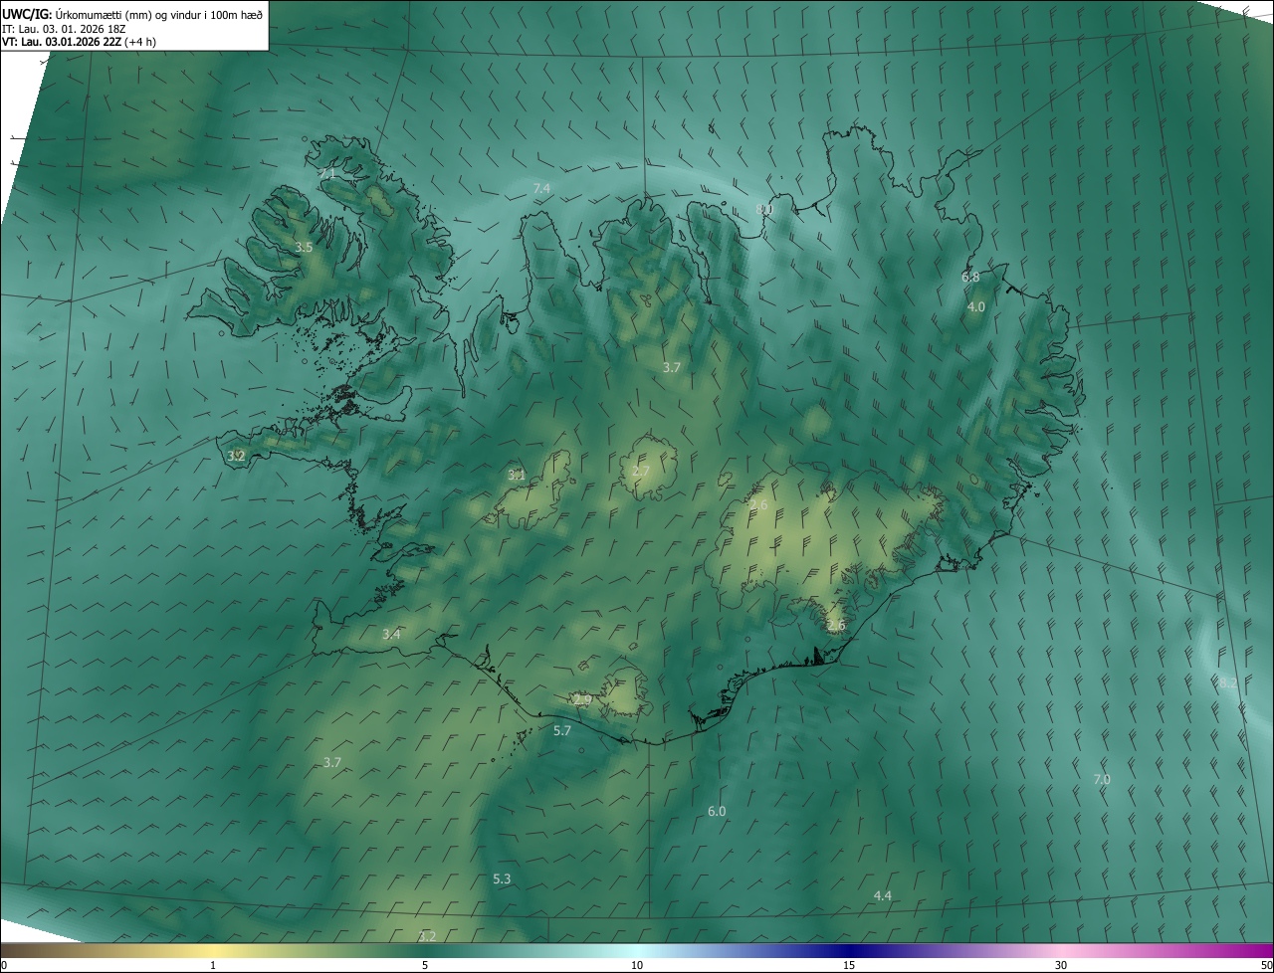Click the 6.0 value over the southern ocean

click(717, 812)
